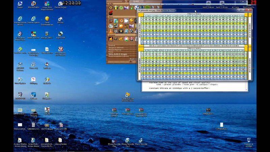Open the Equipo desktop icon
Viewport: 270px width, 152px height.
[x=20, y=5]
